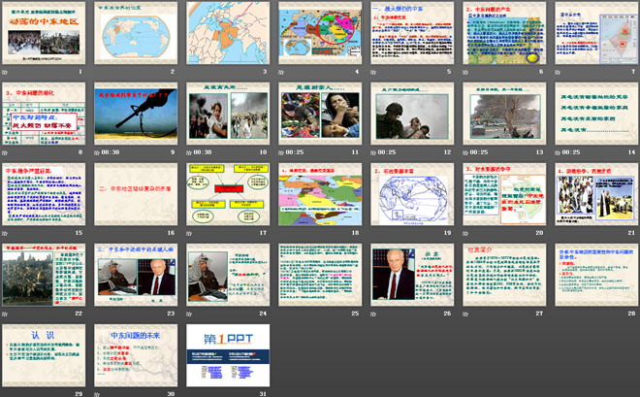The height and width of the screenshot is (397, 640).
Task: Click the 00:25 timing under slide 12
Action: coord(387,152)
